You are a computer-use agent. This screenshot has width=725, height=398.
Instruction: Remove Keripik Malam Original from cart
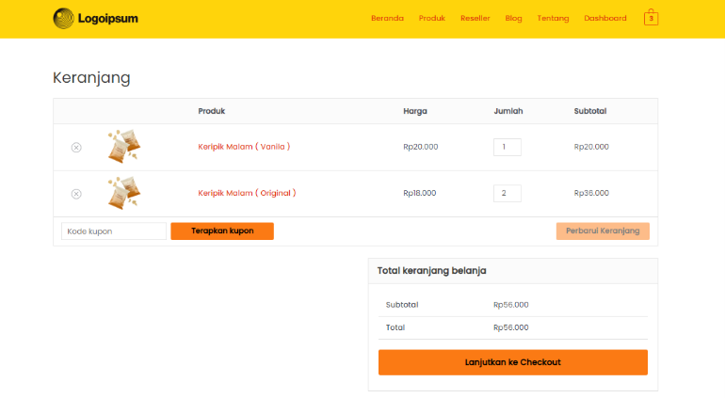coord(76,194)
